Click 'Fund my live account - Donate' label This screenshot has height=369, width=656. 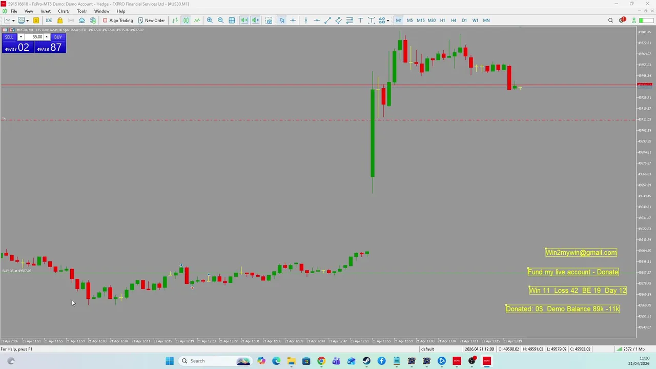573,272
